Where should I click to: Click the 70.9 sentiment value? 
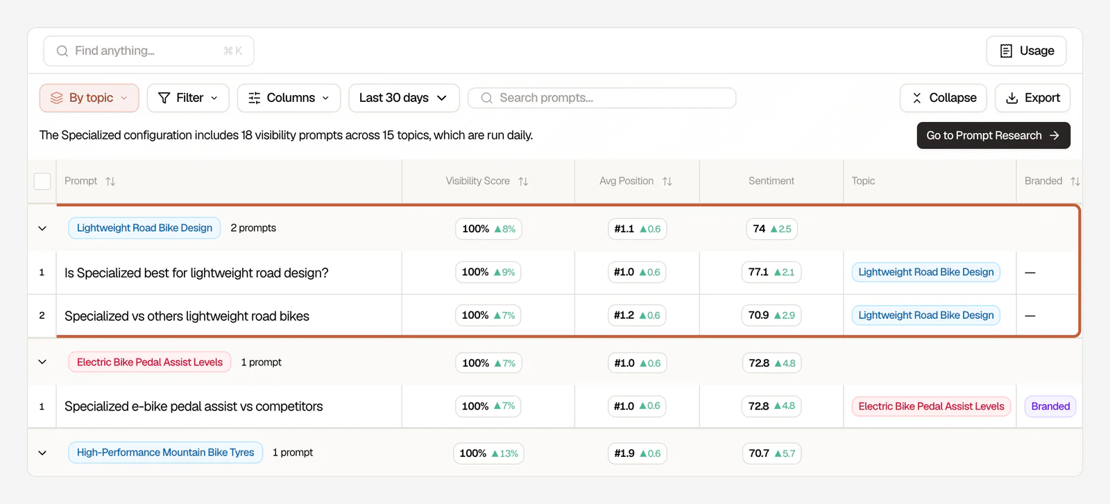click(x=771, y=315)
